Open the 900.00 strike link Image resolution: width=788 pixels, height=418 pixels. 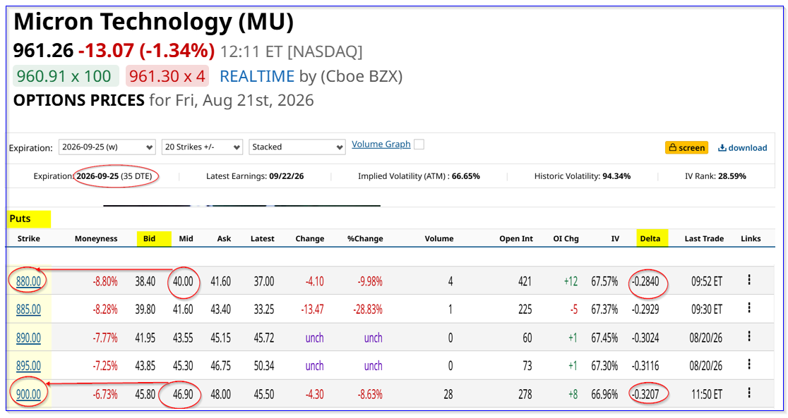(x=28, y=395)
